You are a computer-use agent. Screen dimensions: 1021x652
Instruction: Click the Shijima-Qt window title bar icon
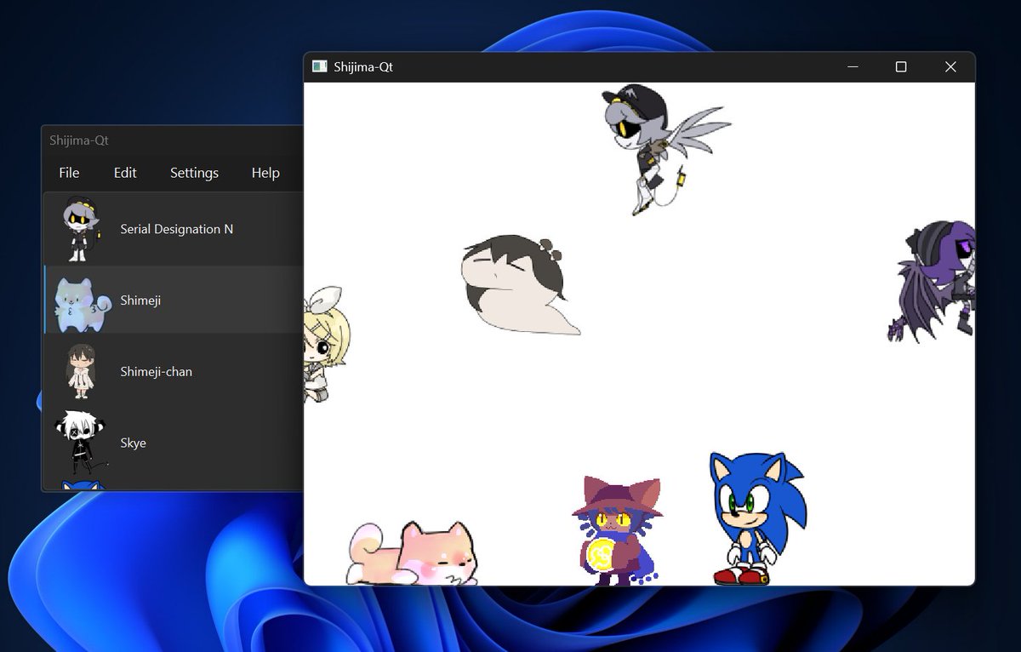pos(320,66)
